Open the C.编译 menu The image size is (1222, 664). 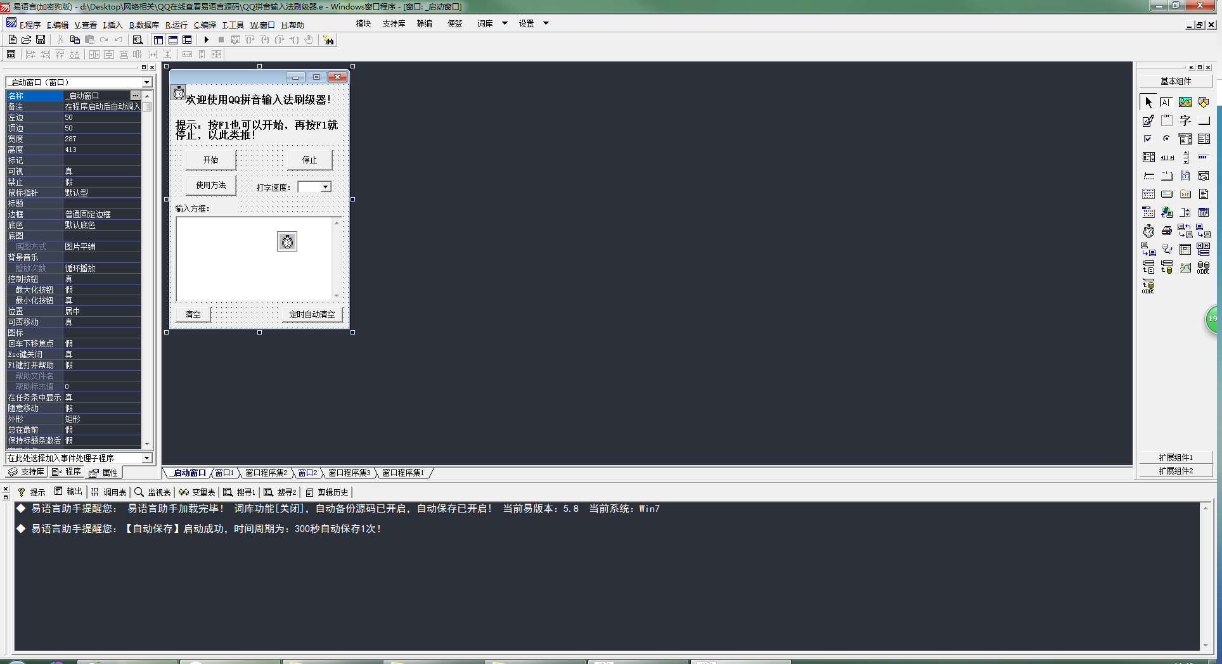pos(205,25)
